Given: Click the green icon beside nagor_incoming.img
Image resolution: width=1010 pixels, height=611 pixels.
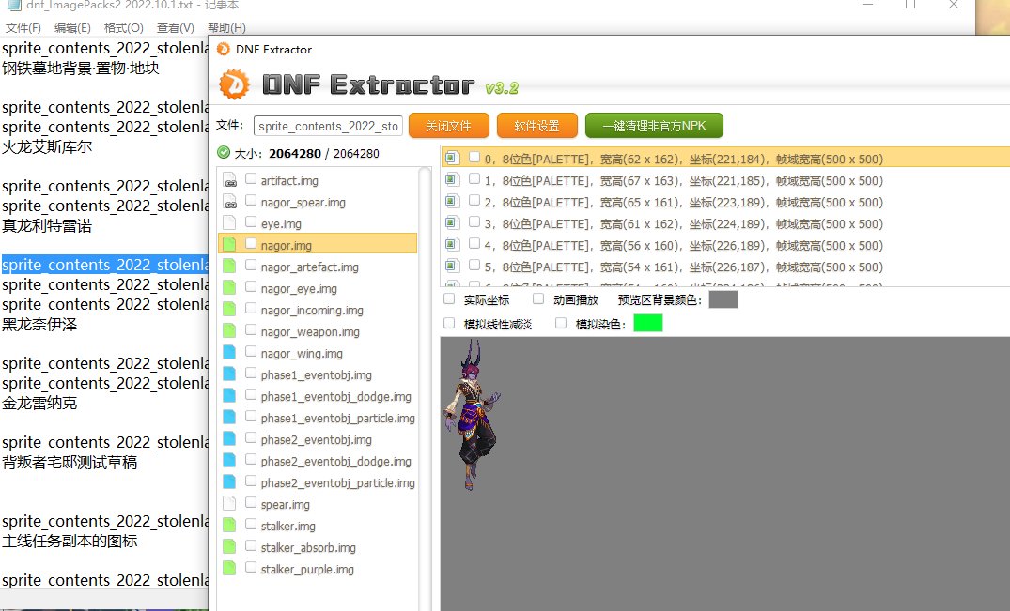Looking at the screenshot, I should [229, 310].
